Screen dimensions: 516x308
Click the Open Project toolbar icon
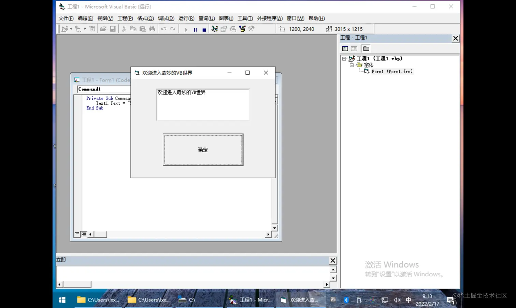pos(103,29)
